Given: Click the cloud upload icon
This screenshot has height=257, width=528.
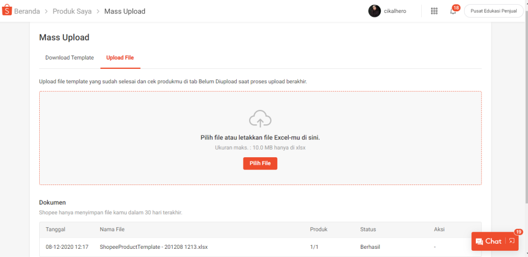Looking at the screenshot, I should point(260,118).
